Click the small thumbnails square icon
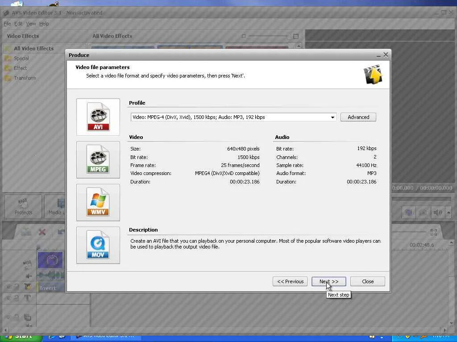Viewport: 457px width, 342px height. 244,36
